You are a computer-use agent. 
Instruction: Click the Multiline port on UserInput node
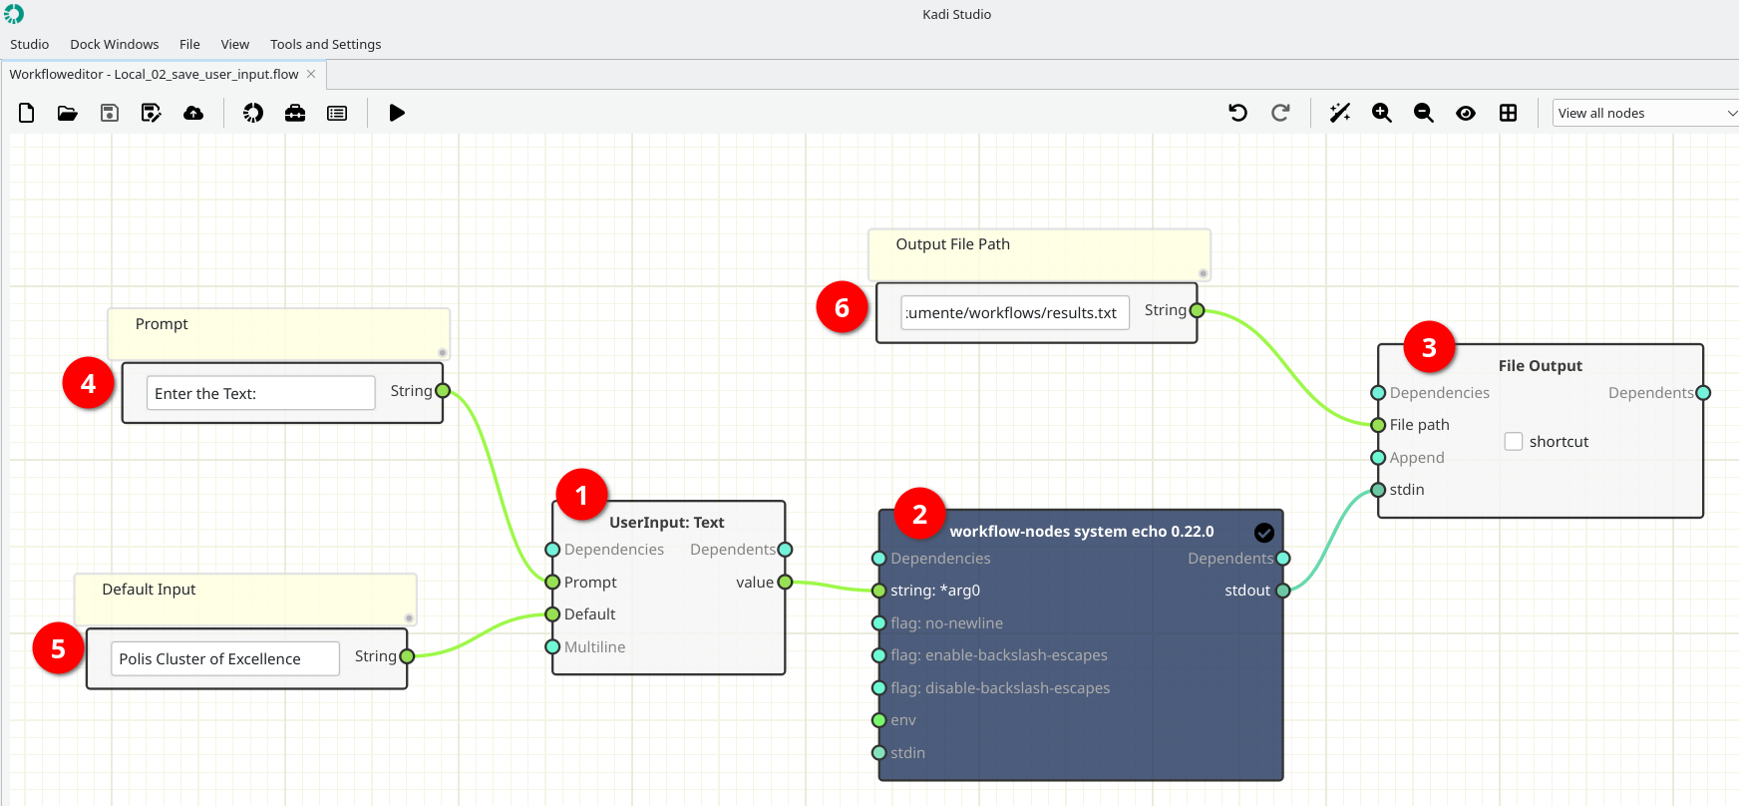552,646
